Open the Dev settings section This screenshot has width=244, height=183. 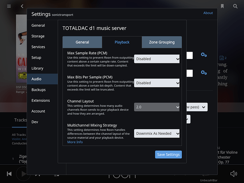coord(42,122)
